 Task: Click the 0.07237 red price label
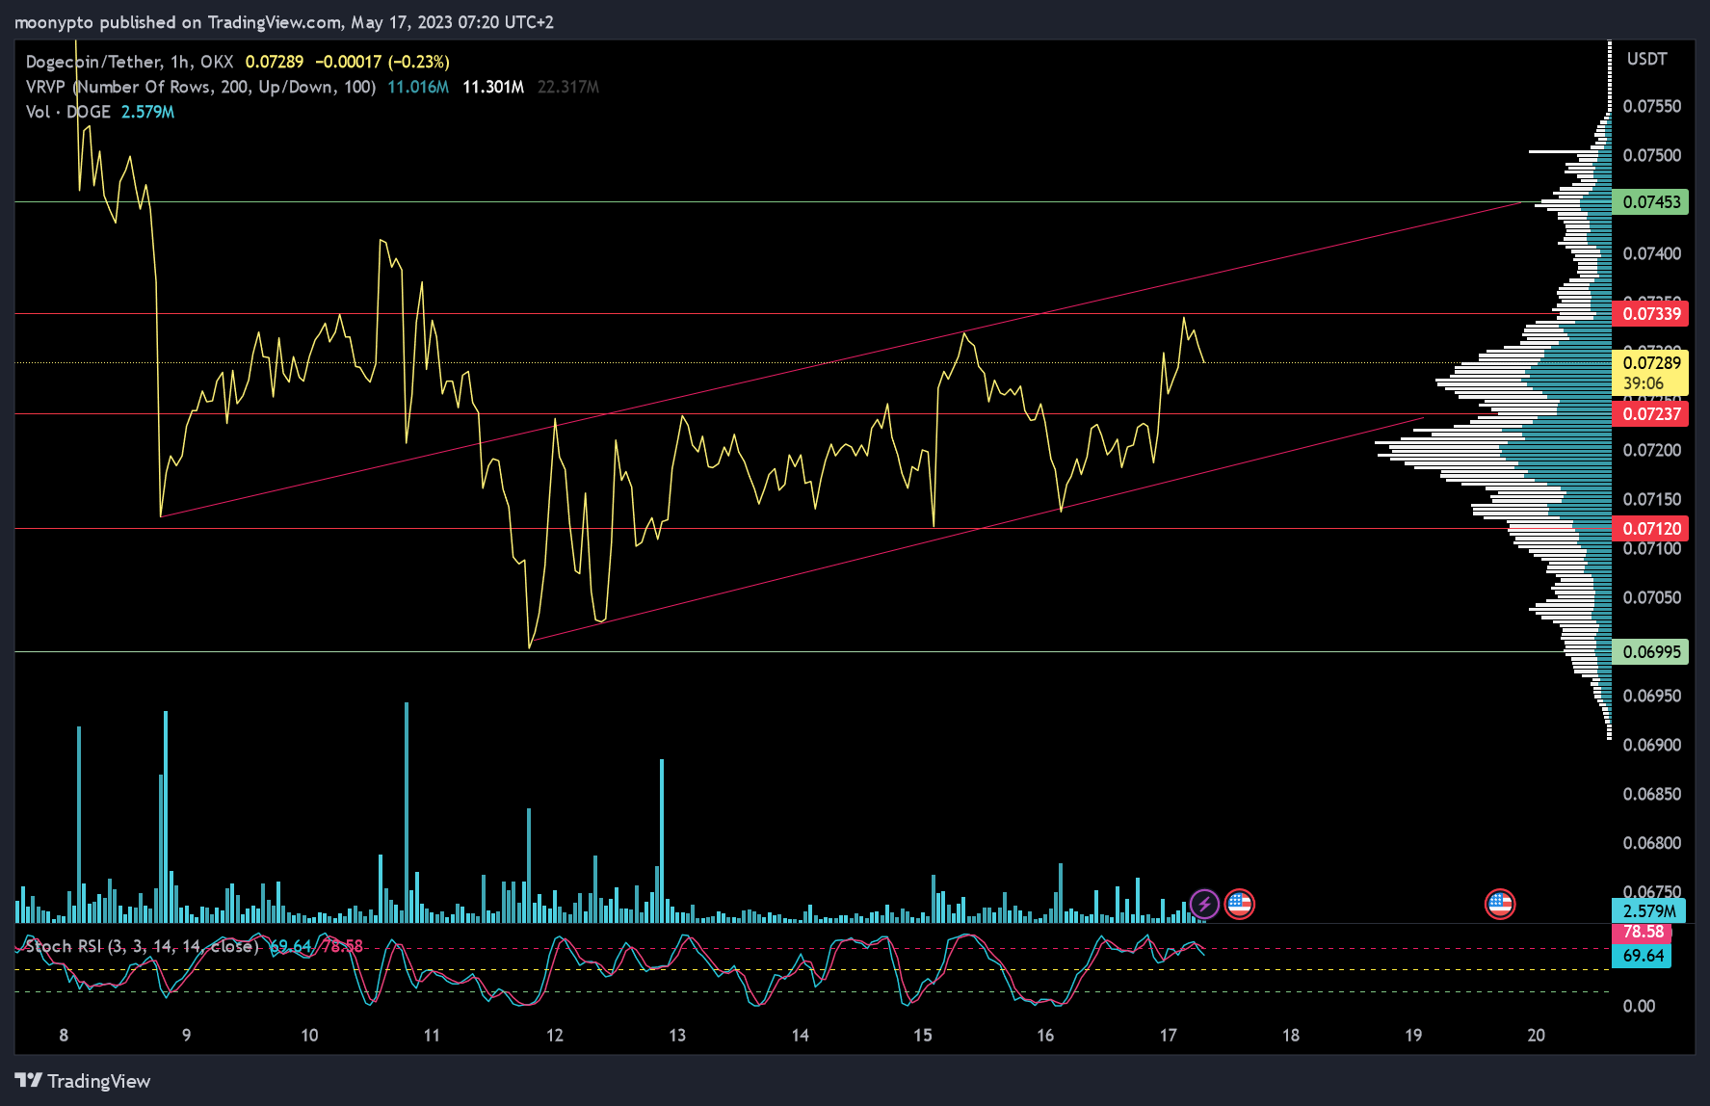click(1650, 414)
